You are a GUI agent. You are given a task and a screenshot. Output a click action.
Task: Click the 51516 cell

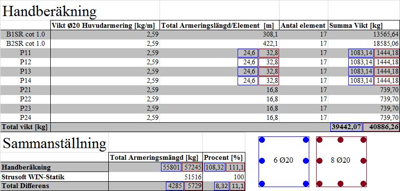(193, 177)
